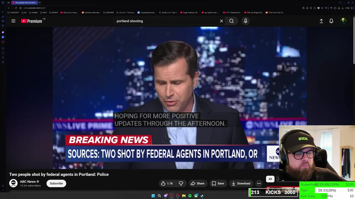Viewport: 355px width, 199px height.
Task: Open Instagram in browser sidebar
Action: pyautogui.click(x=3, y=42)
